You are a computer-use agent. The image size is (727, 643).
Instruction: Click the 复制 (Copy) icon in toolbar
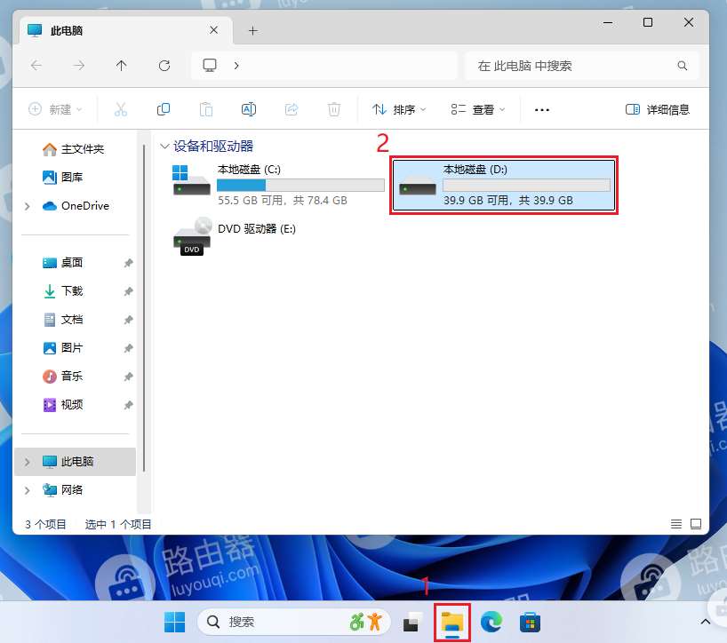click(163, 108)
